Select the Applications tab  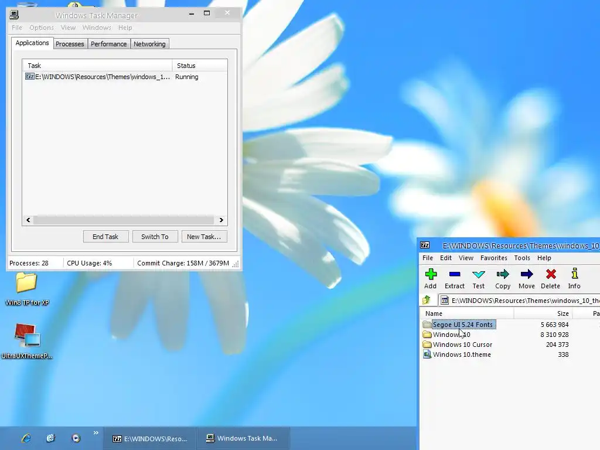point(32,43)
